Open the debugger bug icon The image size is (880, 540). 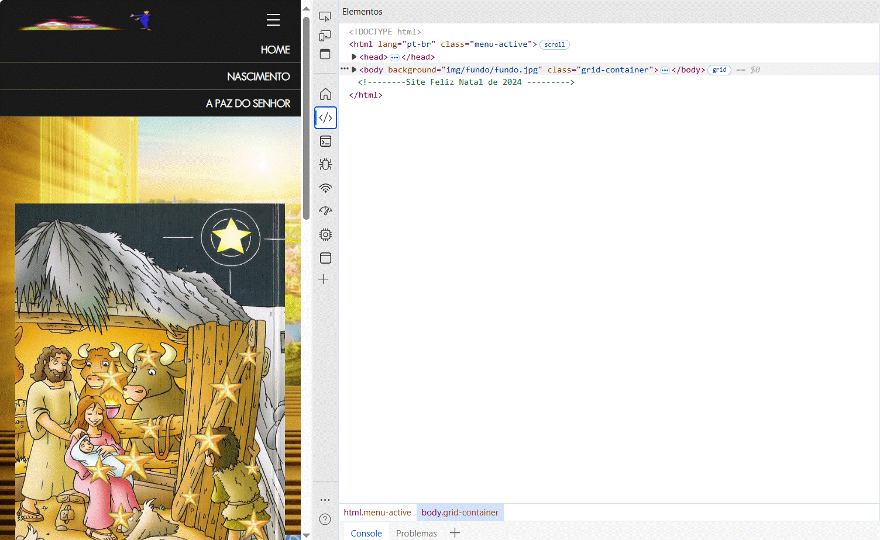325,164
